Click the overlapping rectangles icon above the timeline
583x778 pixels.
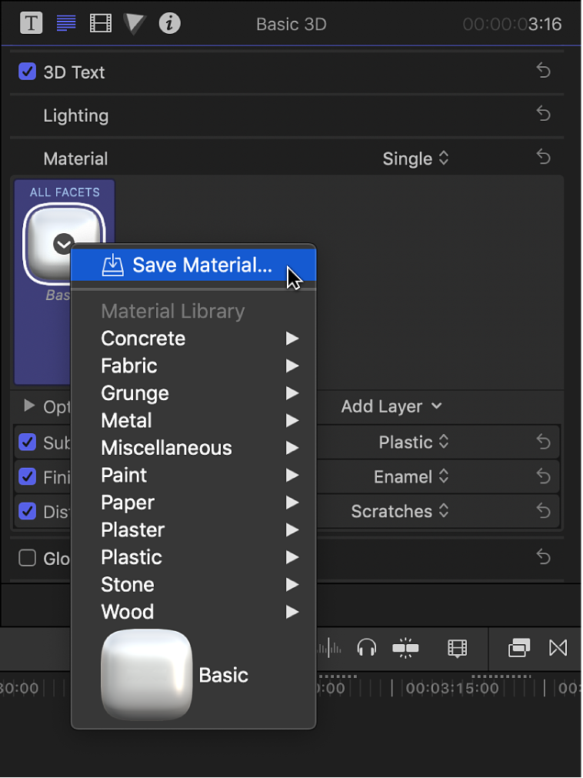518,649
